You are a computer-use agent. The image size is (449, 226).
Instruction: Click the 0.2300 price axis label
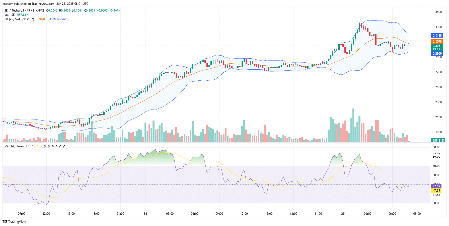coord(437,102)
